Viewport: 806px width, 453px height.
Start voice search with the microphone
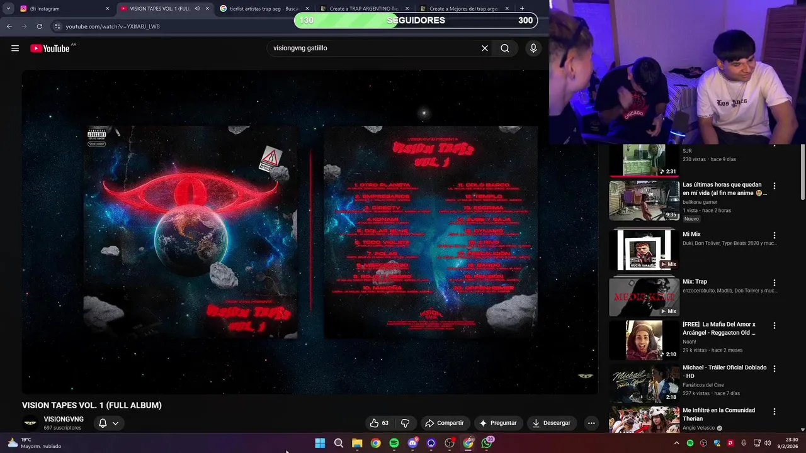coord(533,48)
